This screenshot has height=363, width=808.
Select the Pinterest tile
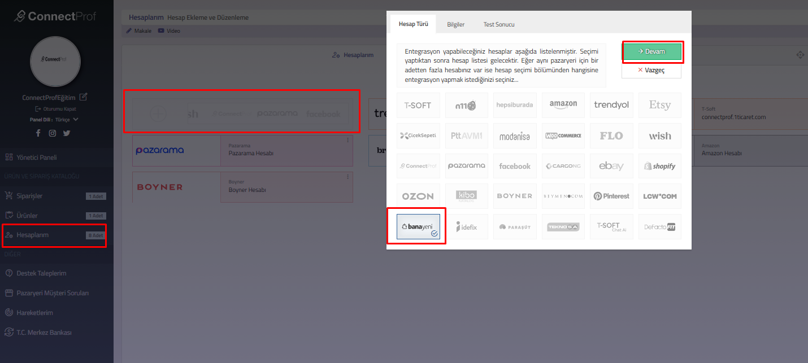coord(611,196)
